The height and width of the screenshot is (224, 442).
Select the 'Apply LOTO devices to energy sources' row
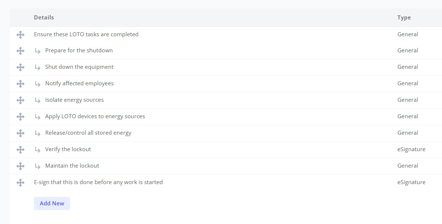[226, 116]
